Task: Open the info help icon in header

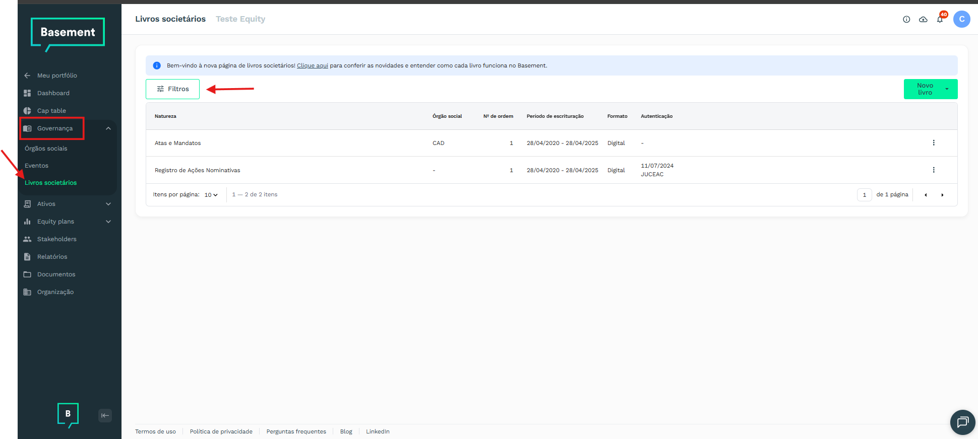Action: (x=906, y=20)
